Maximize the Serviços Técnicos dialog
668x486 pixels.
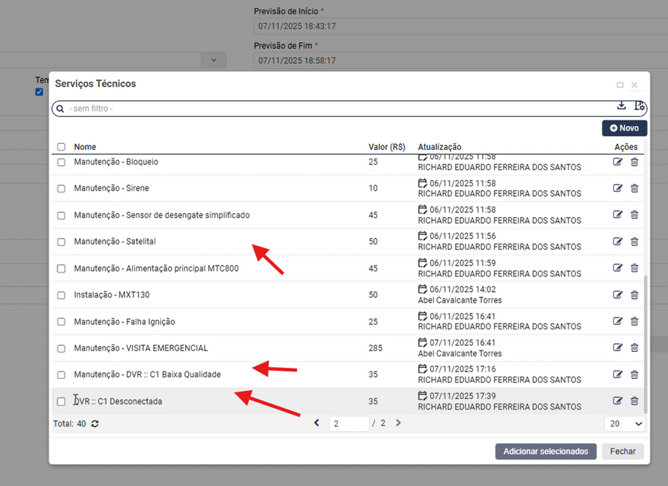coord(620,85)
